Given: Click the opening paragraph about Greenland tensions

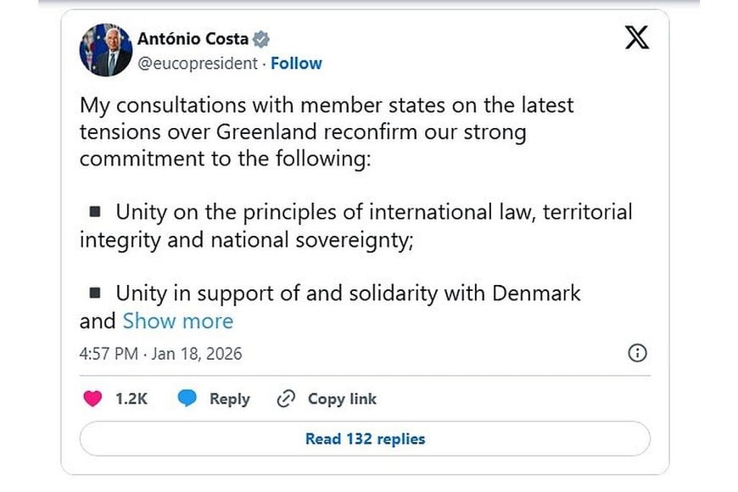Looking at the screenshot, I should click(327, 132).
